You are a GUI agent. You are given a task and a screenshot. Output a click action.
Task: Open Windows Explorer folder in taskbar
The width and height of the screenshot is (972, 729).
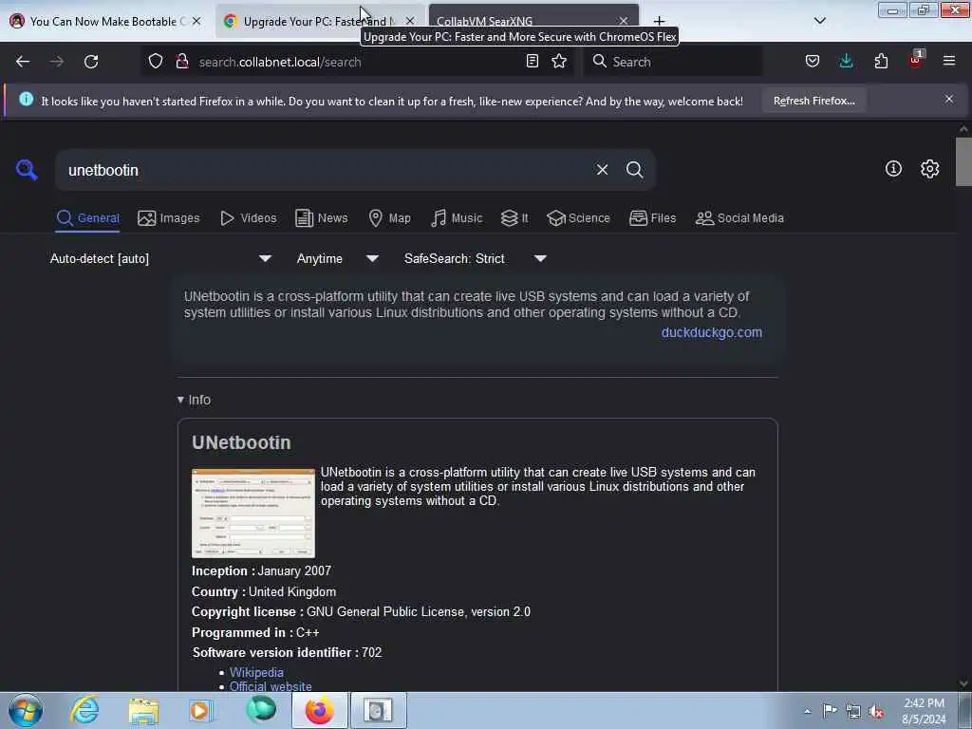[x=144, y=710]
